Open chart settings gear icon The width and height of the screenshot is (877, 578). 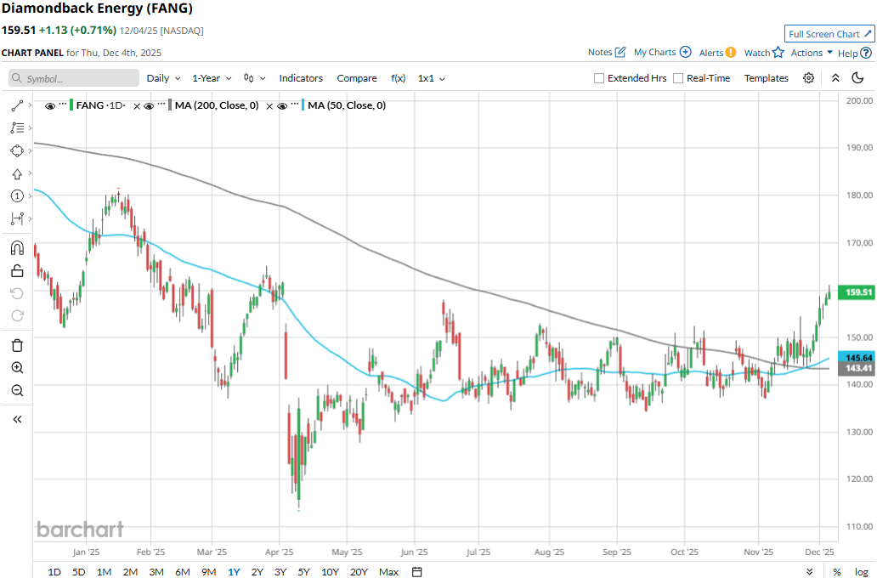tap(808, 78)
